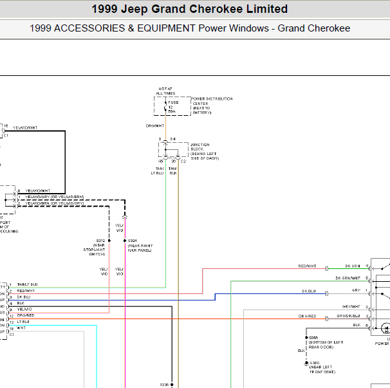Select "YEL/VIO/WHT" label at pin 8
This screenshot has height=388, width=390.
(38, 190)
